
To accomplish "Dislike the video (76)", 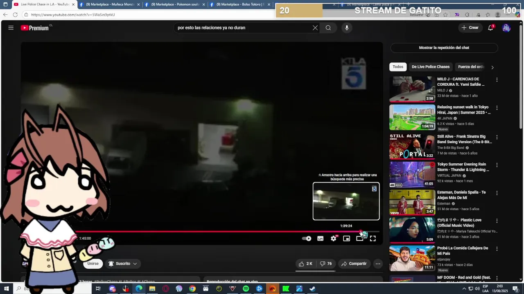I will tap(326, 264).
